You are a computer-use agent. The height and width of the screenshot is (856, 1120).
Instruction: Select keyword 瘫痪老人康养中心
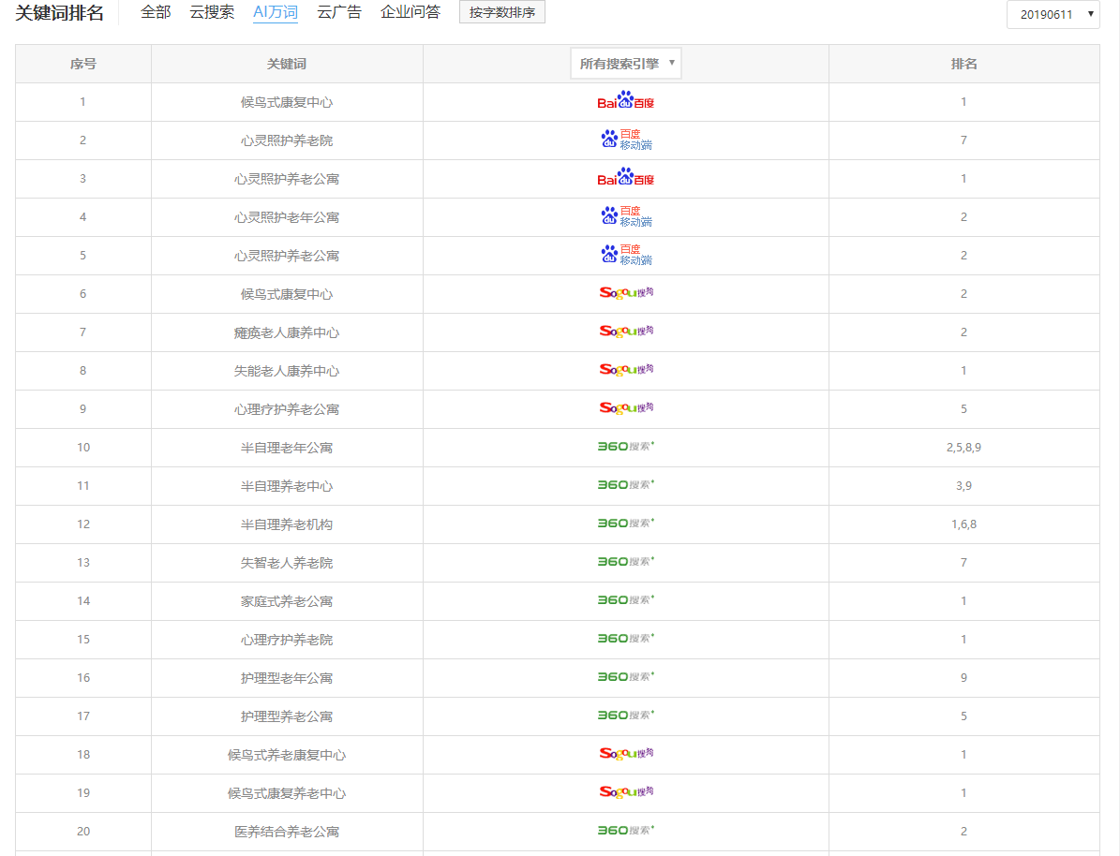pos(287,332)
